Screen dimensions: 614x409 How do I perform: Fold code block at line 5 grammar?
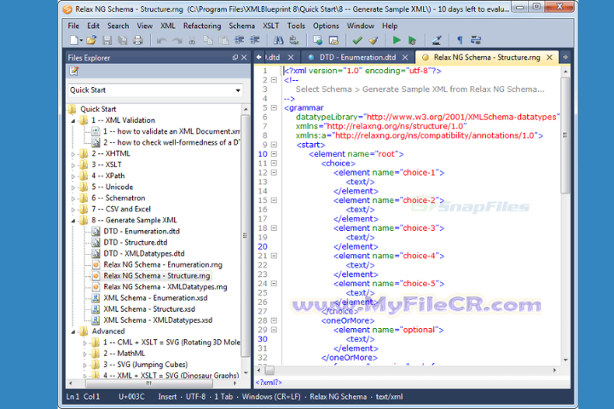pyautogui.click(x=274, y=107)
